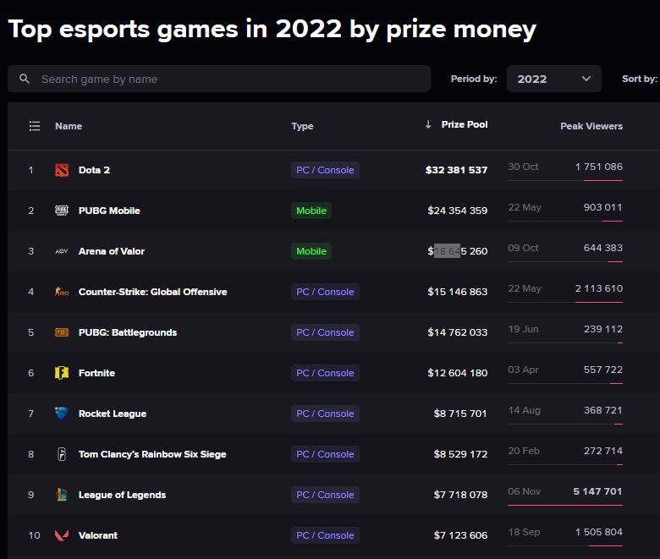The image size is (660, 559).
Task: Focus the Search game by name field
Action: (228, 79)
